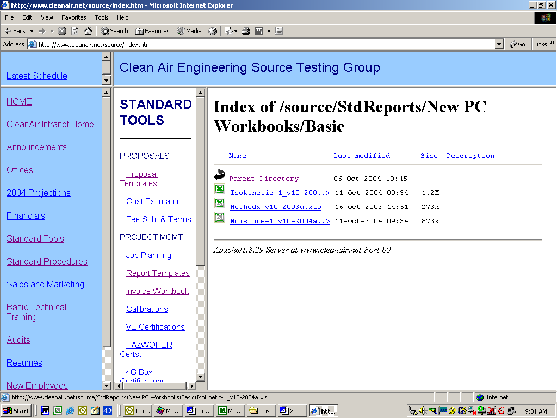Stop page loading with the Stop icon
Image resolution: width=557 pixels, height=418 pixels.
click(x=62, y=31)
